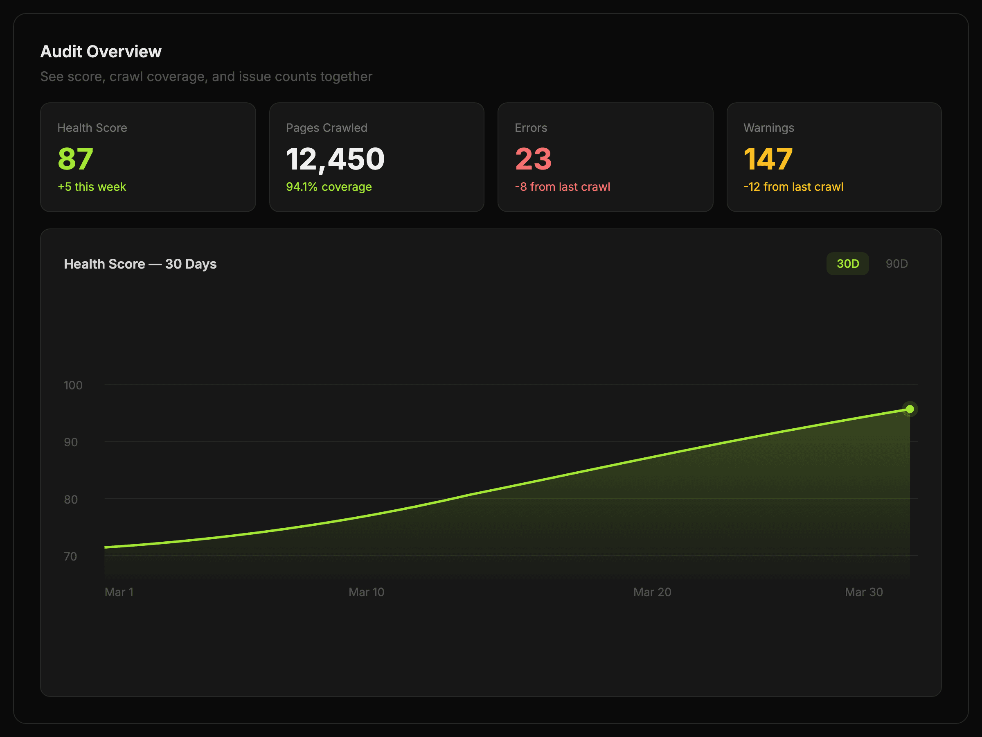Click '+5 this week' trend text
982x737 pixels.
[92, 187]
